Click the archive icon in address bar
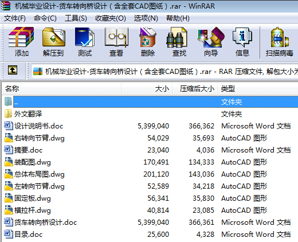298x242 pixels. [38, 72]
